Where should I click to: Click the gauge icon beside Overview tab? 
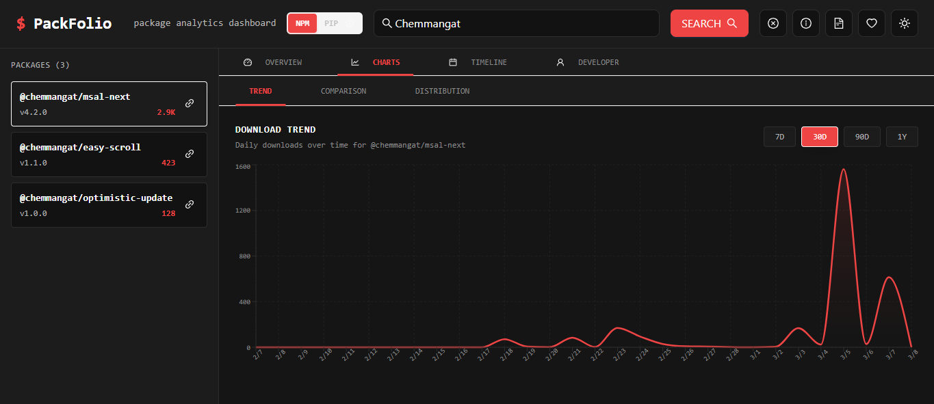click(x=248, y=62)
